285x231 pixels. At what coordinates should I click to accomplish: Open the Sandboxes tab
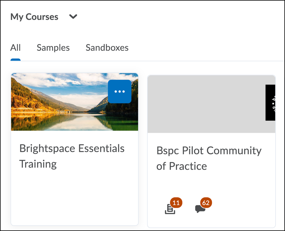(107, 47)
